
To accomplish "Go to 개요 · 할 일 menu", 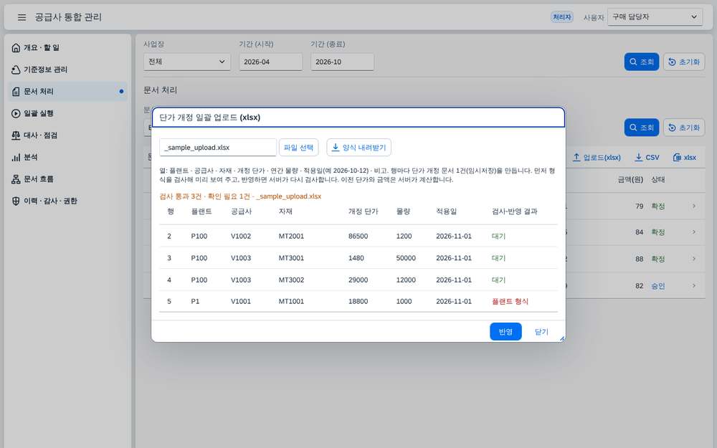I will (x=67, y=47).
